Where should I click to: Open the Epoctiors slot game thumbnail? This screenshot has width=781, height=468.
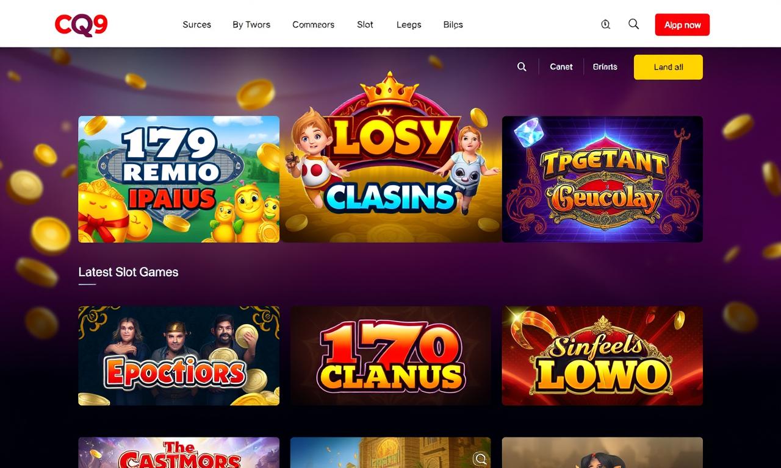click(x=179, y=356)
